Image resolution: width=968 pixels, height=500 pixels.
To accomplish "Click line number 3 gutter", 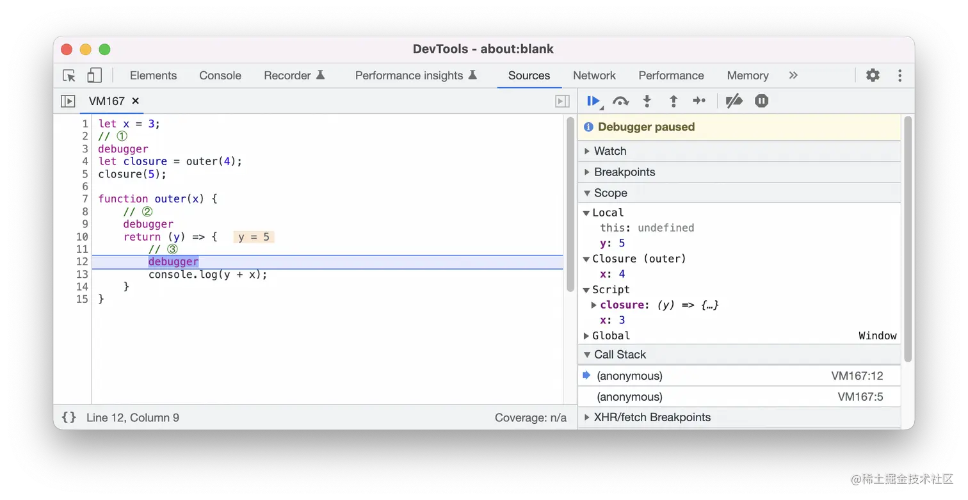I will point(85,149).
